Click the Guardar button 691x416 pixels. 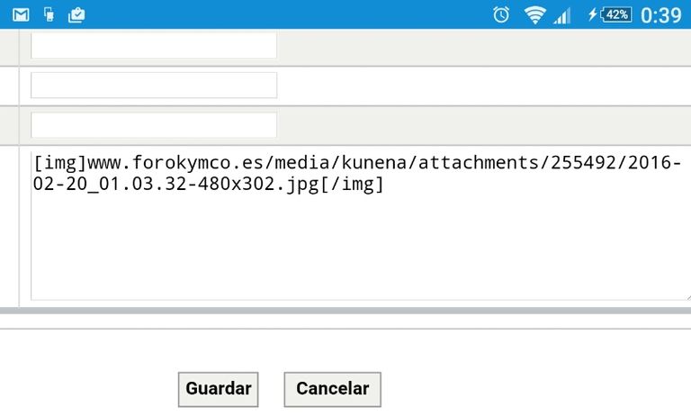coord(218,389)
